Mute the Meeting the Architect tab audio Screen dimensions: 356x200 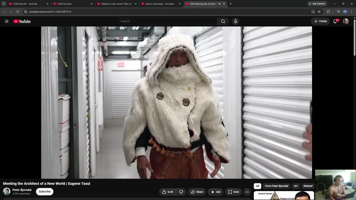[x=219, y=4]
